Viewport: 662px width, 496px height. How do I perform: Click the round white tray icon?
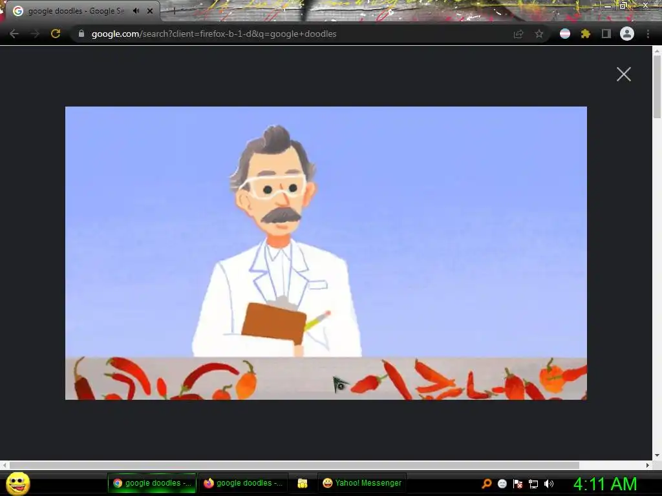[x=502, y=484]
